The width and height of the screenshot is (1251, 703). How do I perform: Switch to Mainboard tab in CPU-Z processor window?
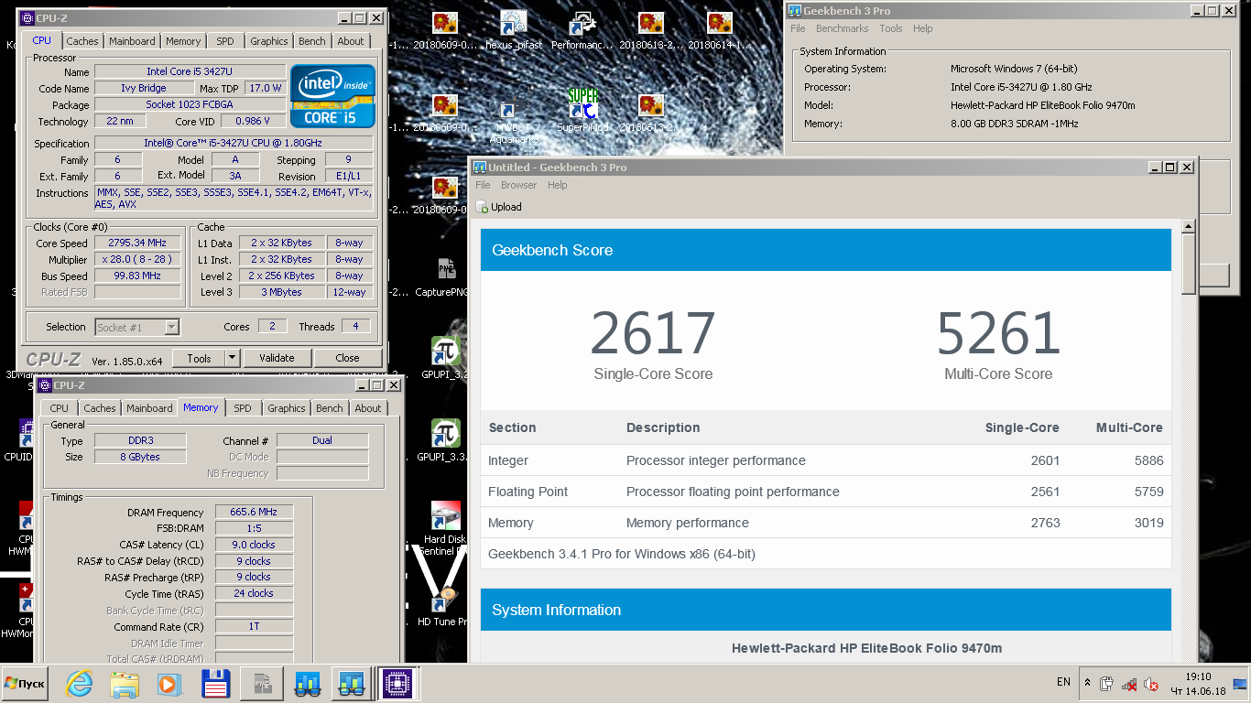pyautogui.click(x=132, y=41)
